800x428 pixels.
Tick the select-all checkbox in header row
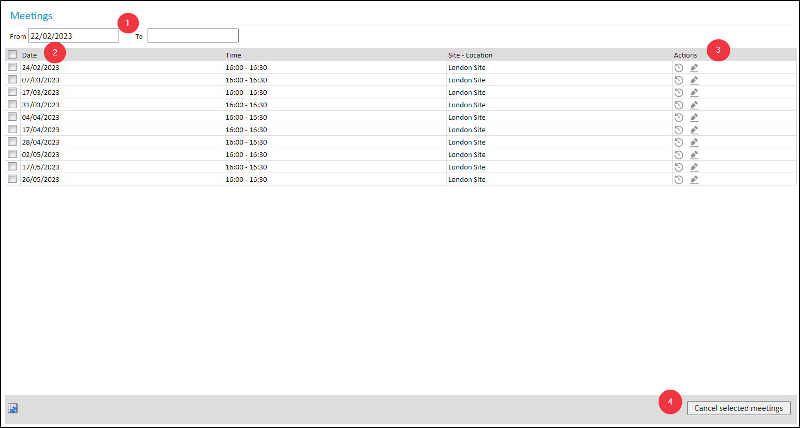(12, 55)
